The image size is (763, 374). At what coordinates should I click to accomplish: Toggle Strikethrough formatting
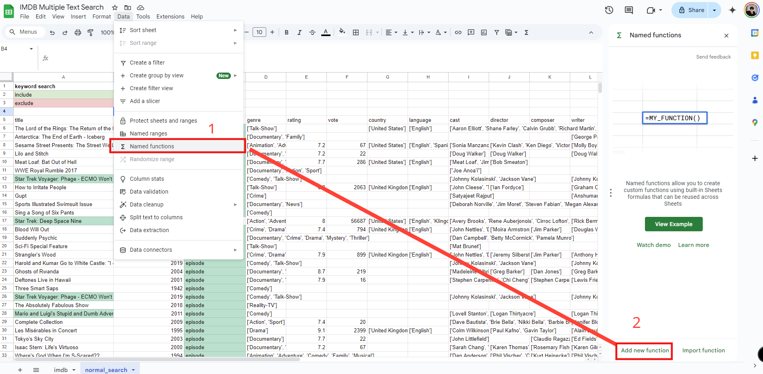point(312,32)
